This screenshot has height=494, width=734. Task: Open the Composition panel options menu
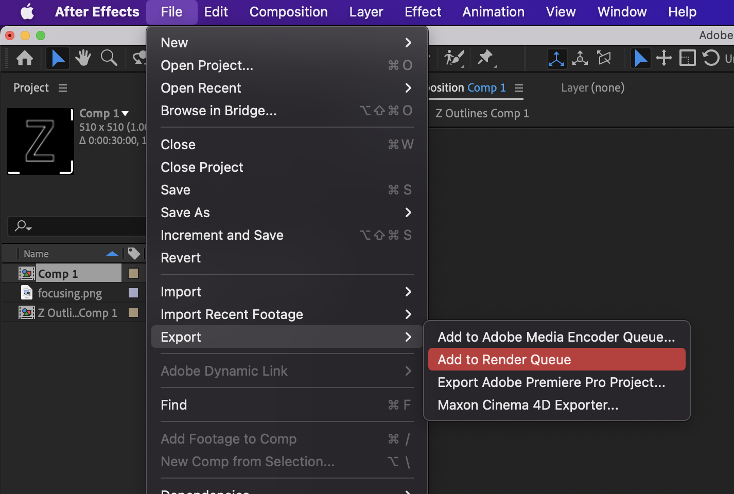coord(519,88)
